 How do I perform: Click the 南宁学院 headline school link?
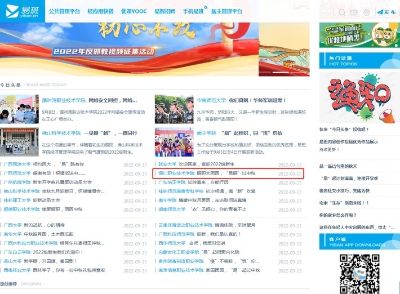206,133
